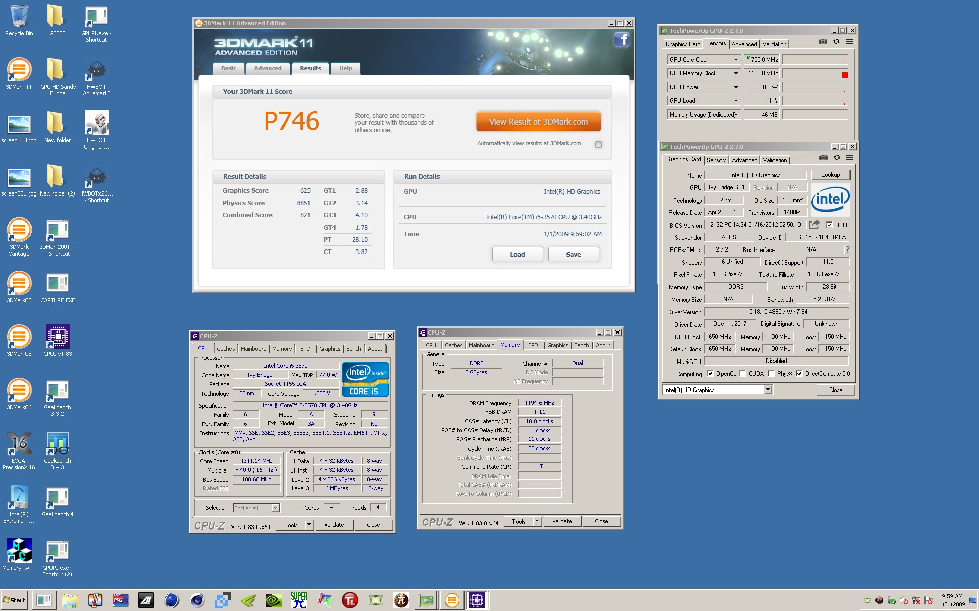Open the hamburger menu in GPU-Z Sensors window

click(849, 42)
